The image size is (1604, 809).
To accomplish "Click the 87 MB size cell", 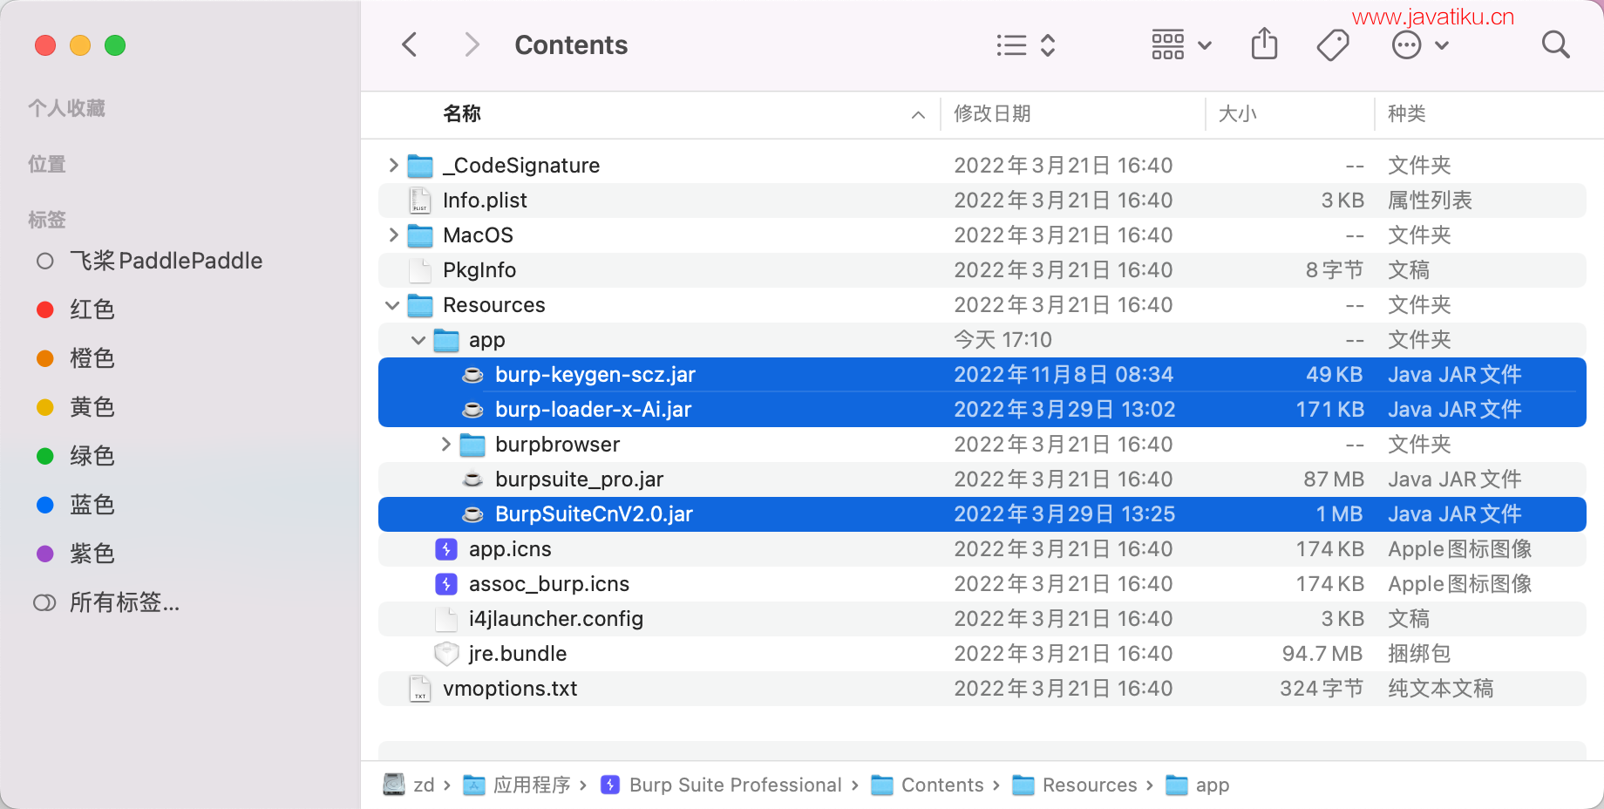I will point(1334,479).
